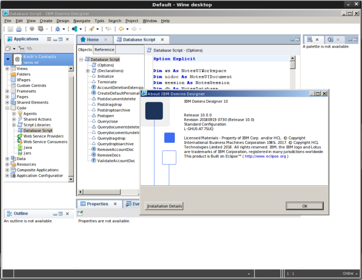This screenshot has height=280, width=362.
Task: Click the yellow Back arrow icon
Action: (x=122, y=29)
